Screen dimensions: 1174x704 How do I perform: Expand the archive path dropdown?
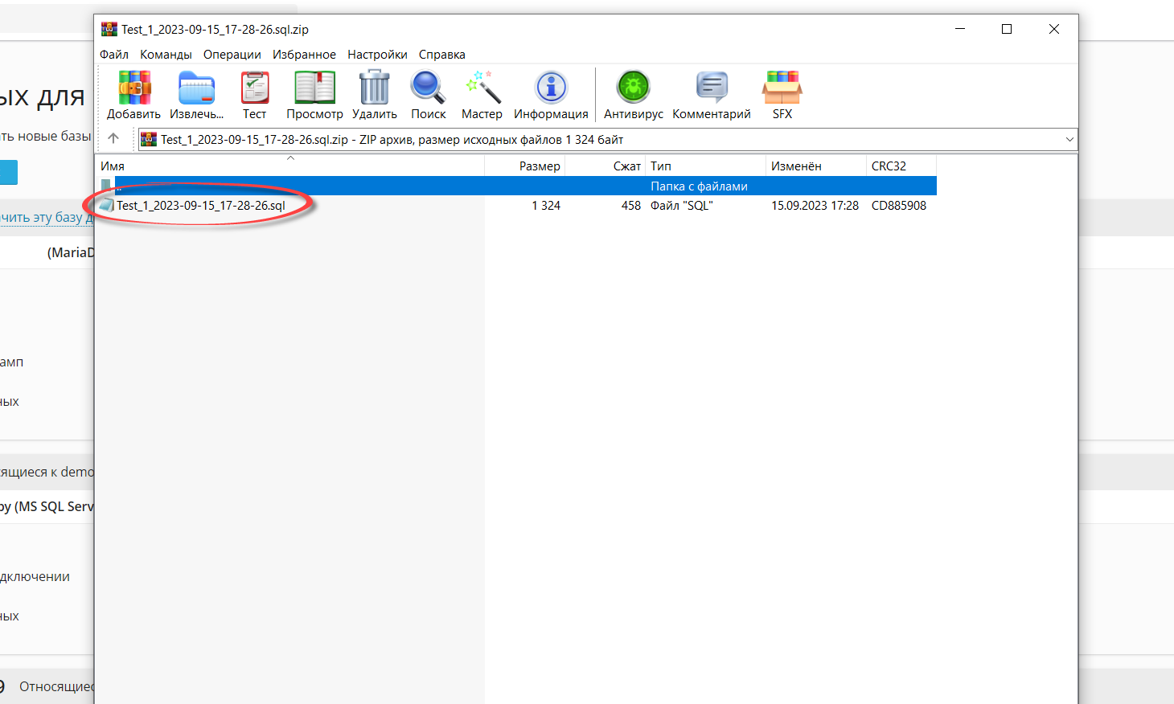pyautogui.click(x=1069, y=139)
